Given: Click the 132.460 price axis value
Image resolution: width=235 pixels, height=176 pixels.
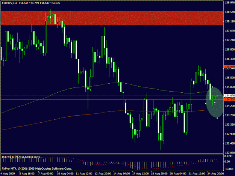Looking at the screenshot, I should (x=230, y=143).
